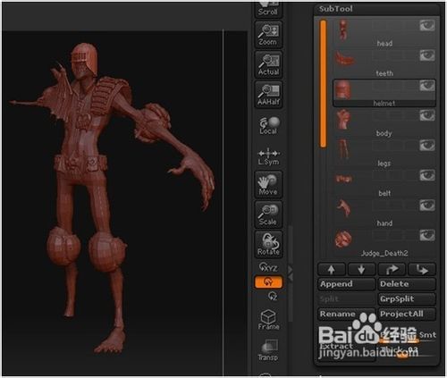
Task: Hide the head subtool via its eye icon
Action: pos(427,26)
